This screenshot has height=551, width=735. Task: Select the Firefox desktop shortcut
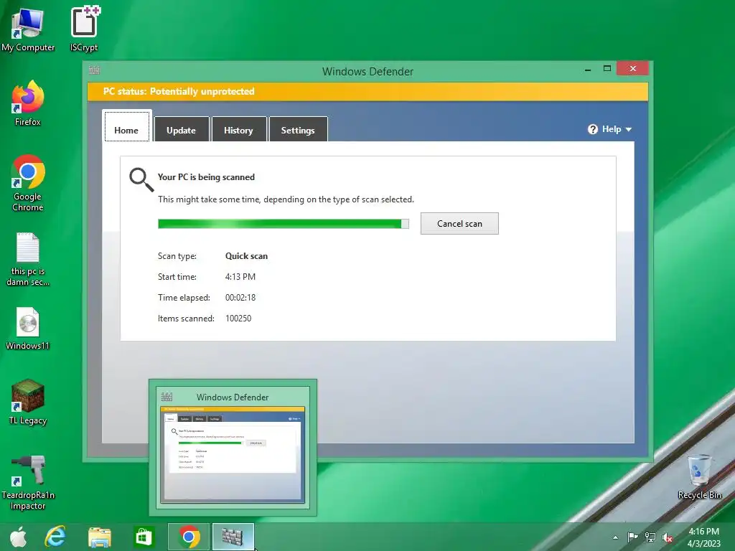click(28, 103)
